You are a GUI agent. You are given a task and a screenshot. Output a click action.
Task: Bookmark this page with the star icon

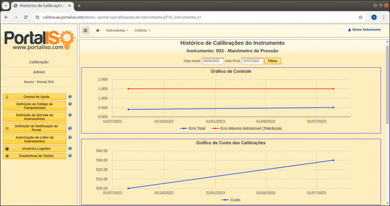[360, 17]
